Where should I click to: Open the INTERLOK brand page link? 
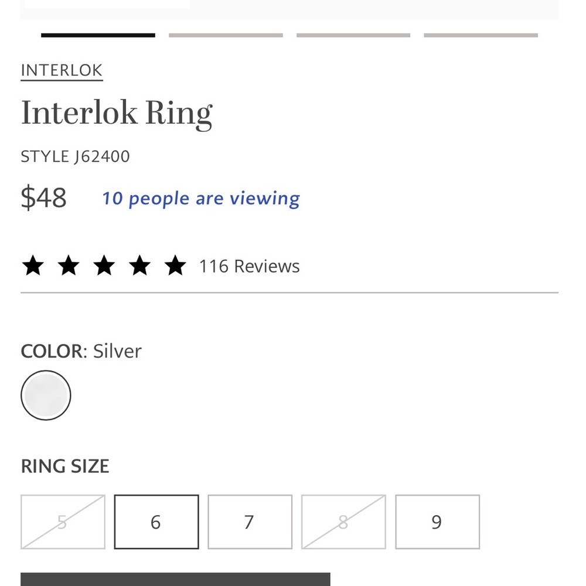click(x=62, y=70)
